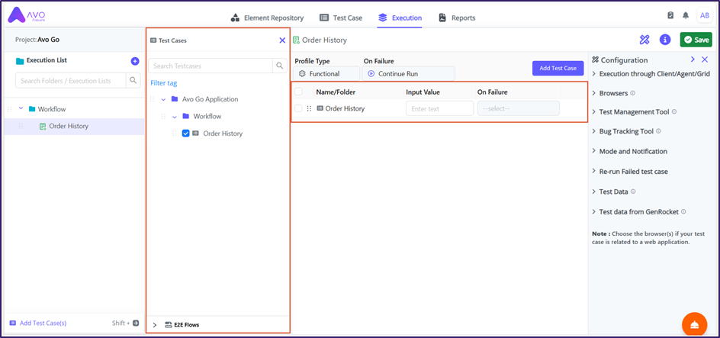Open the Element Repository tab
Viewport: 720px width, 338px height.
pyautogui.click(x=267, y=18)
